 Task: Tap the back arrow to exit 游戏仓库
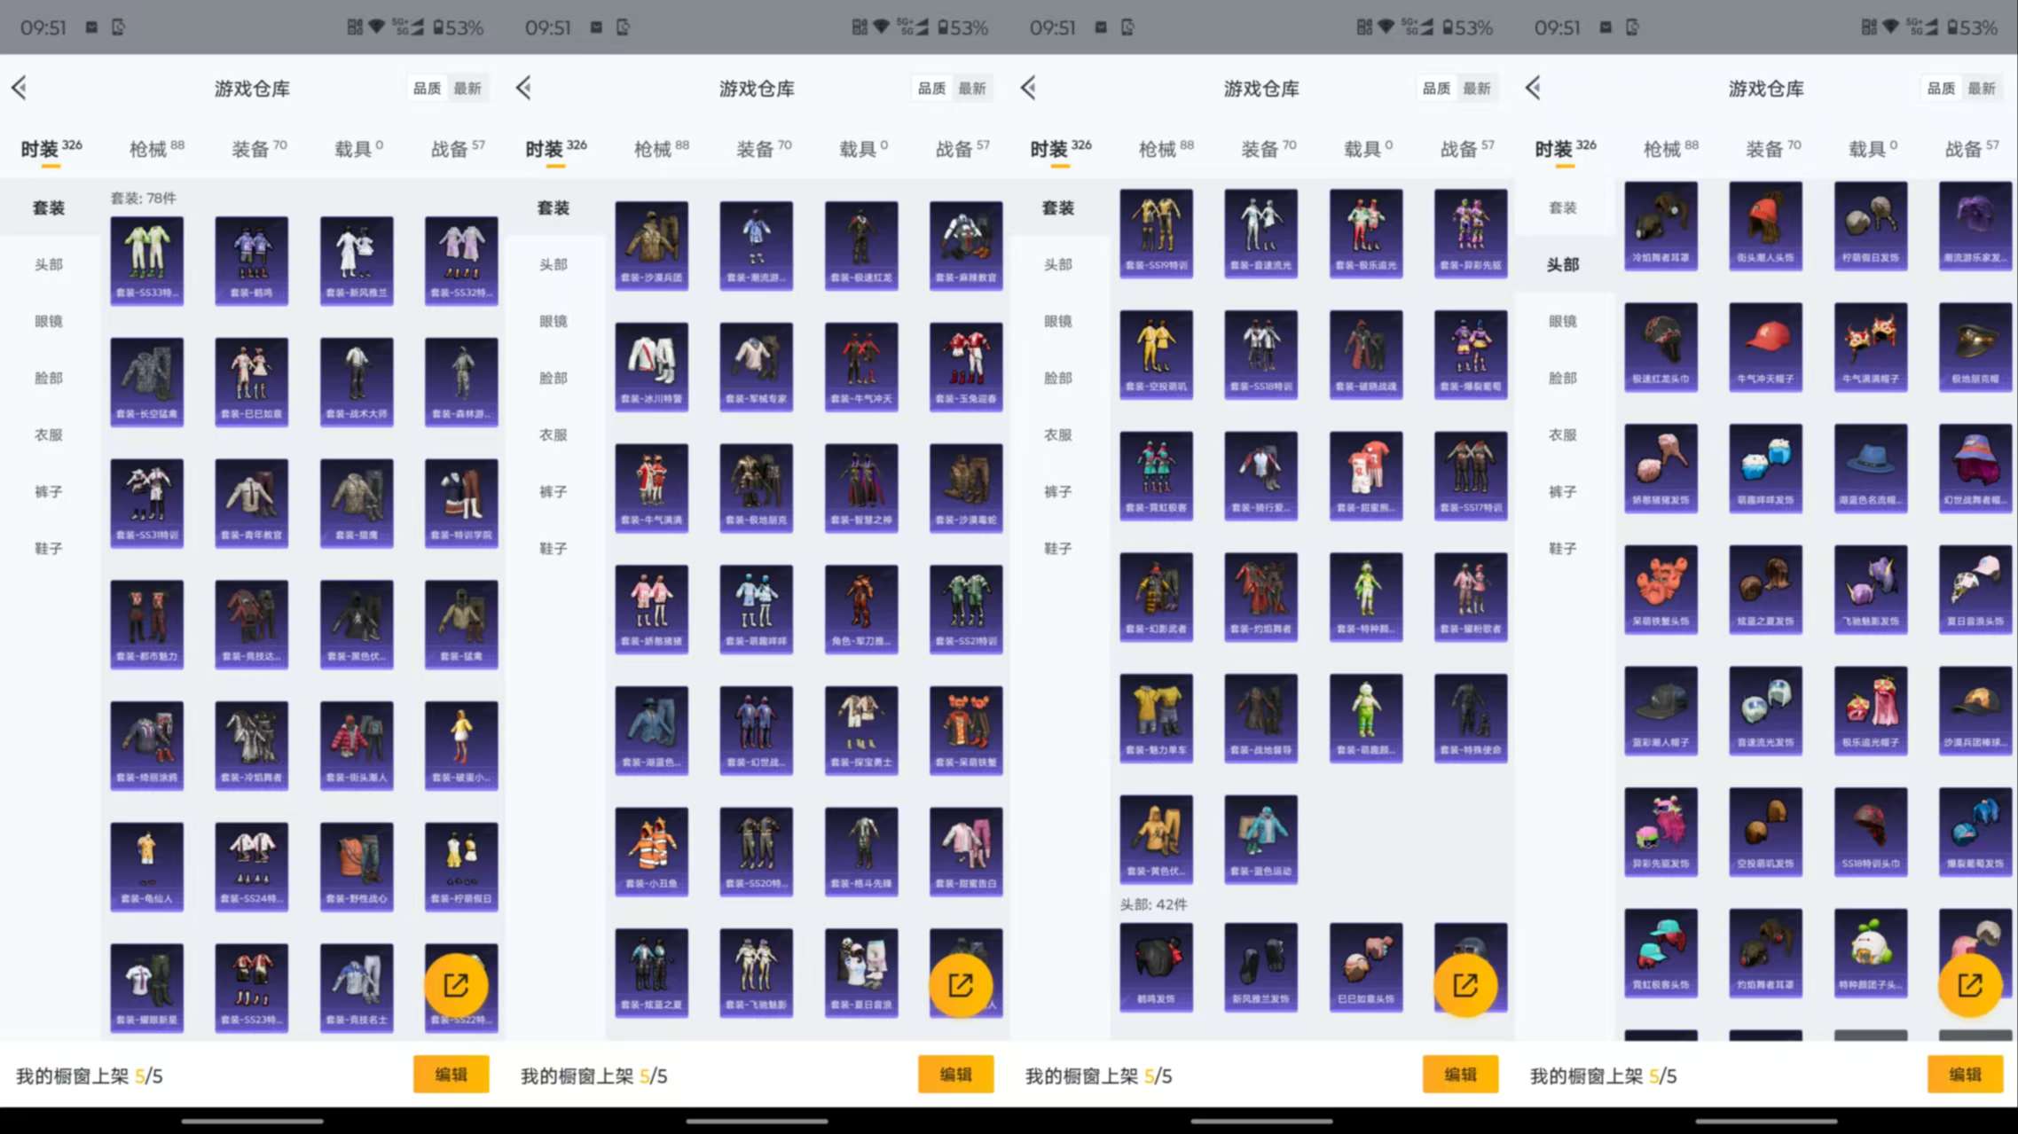pyautogui.click(x=20, y=87)
